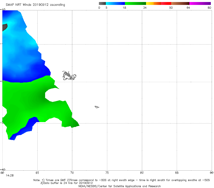
Task: Click the color bar label '64'
Action: [188, 8]
